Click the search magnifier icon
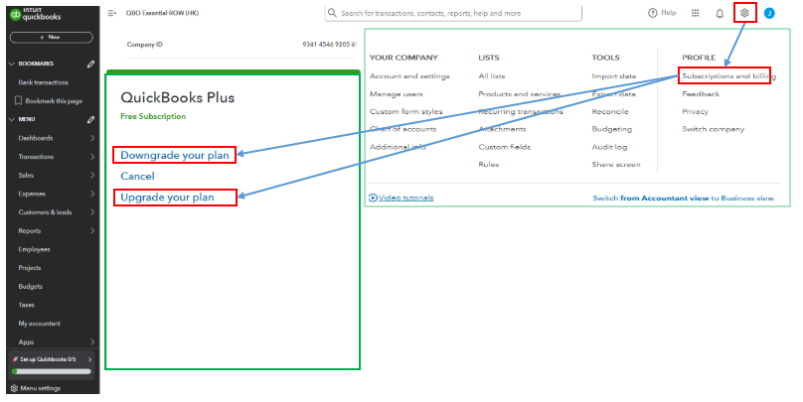803x402 pixels. 332,13
